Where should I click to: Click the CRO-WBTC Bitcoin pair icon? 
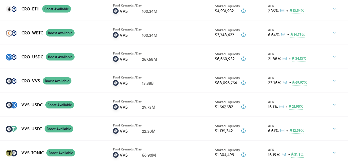point(11,33)
